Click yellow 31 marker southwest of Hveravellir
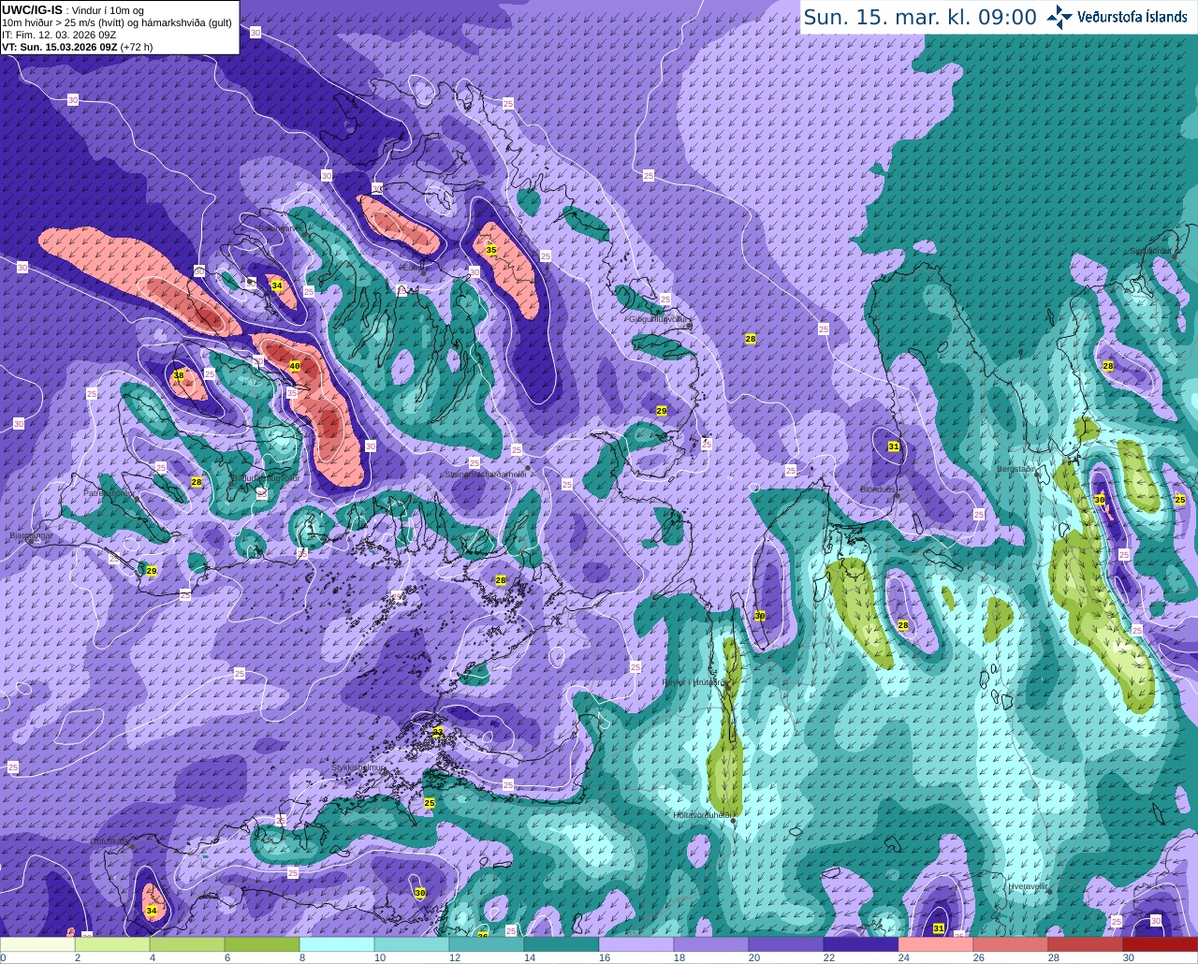Screen dimensions: 1198x964 (939, 928)
